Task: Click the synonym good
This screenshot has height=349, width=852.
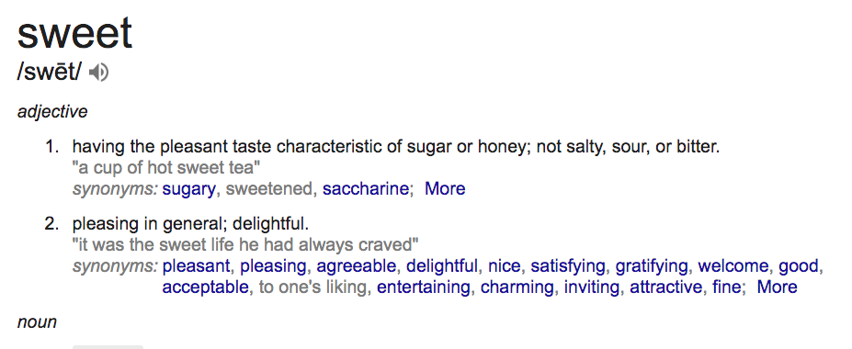Action: click(798, 266)
